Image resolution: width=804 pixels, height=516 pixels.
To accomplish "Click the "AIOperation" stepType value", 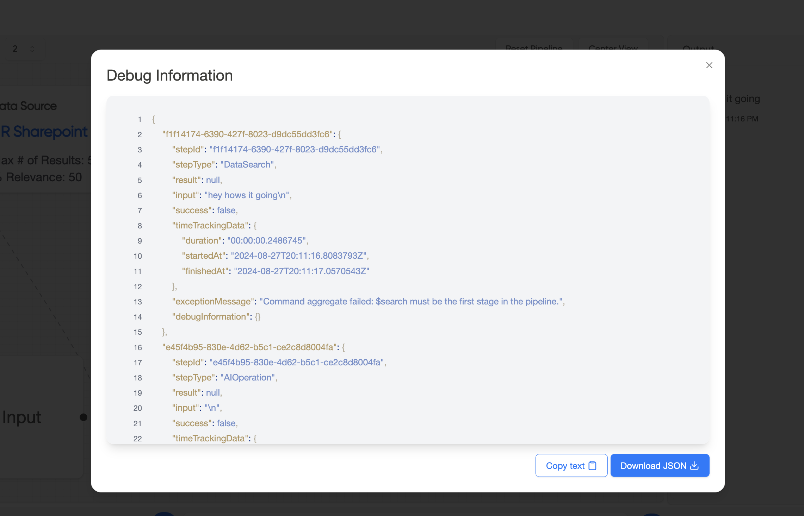I will (x=248, y=378).
